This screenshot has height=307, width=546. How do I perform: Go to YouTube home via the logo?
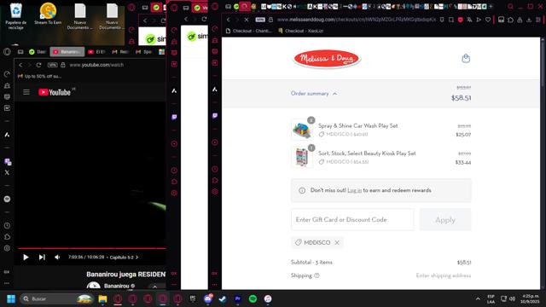pos(55,92)
